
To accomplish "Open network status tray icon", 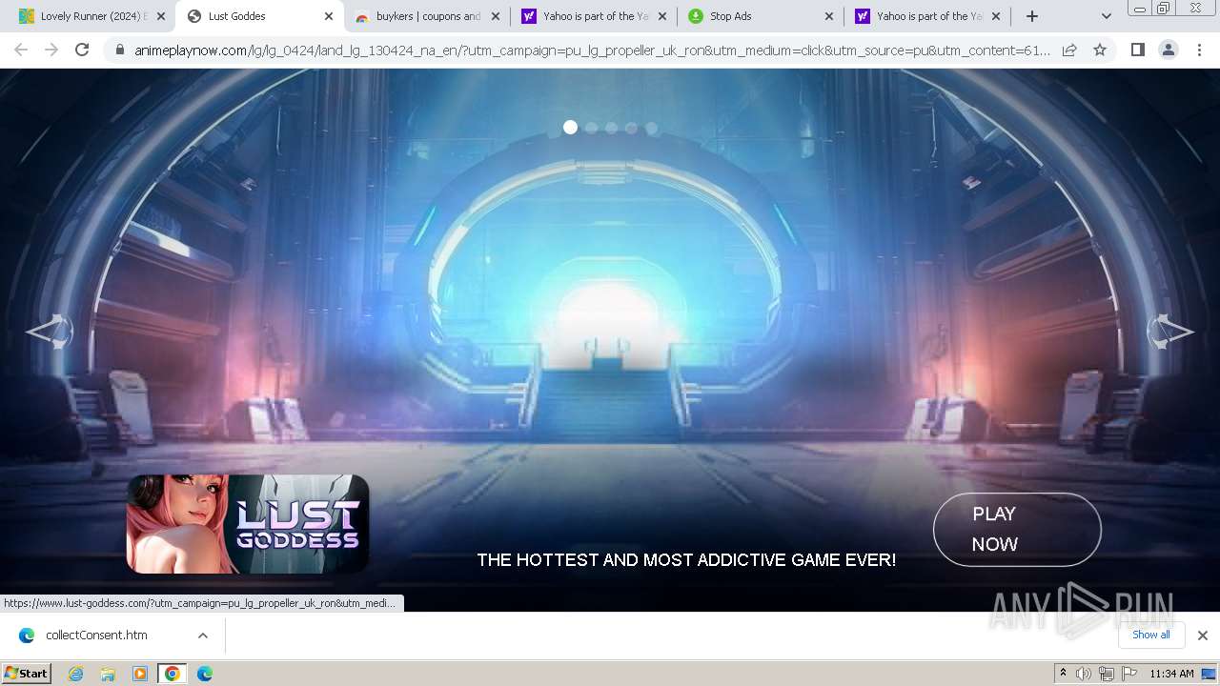I will [x=1107, y=674].
